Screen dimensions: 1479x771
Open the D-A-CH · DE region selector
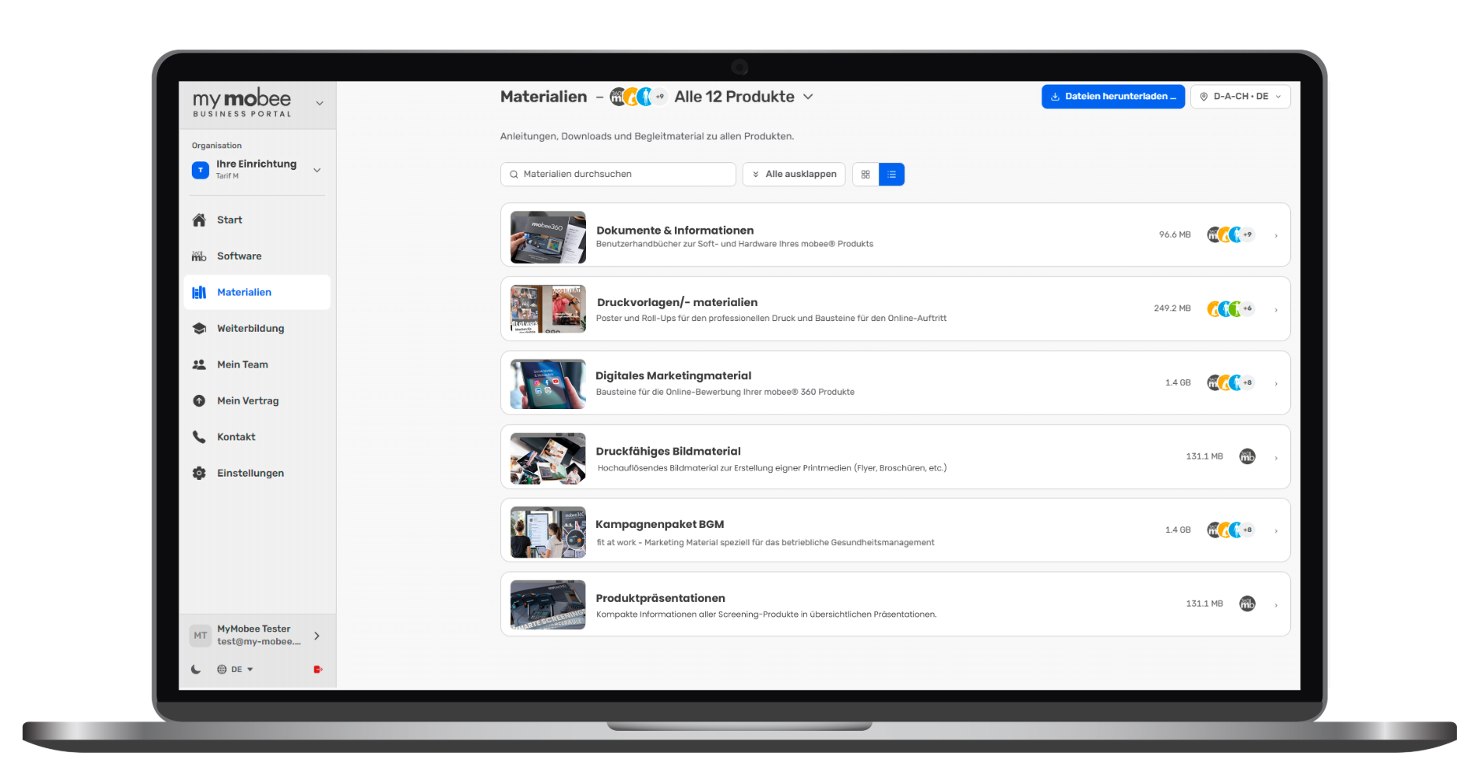point(1241,96)
